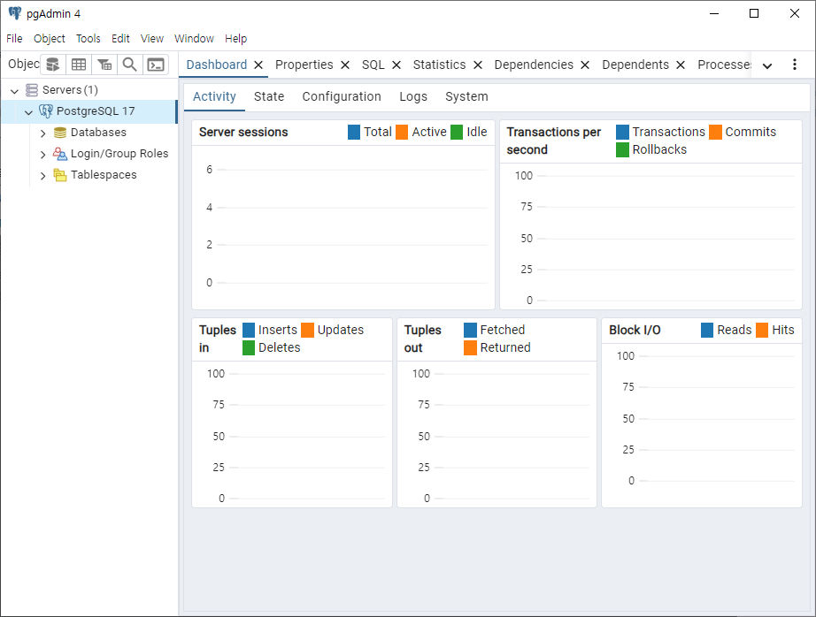Screen dimensions: 816x617
Task: Click the blue Transactions legend swatch
Action: coord(622,132)
